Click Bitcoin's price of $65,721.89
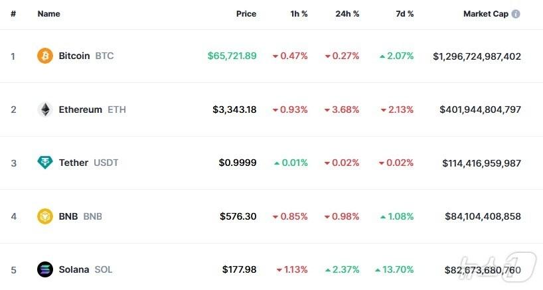The width and height of the screenshot is (543, 290). pyautogui.click(x=232, y=56)
